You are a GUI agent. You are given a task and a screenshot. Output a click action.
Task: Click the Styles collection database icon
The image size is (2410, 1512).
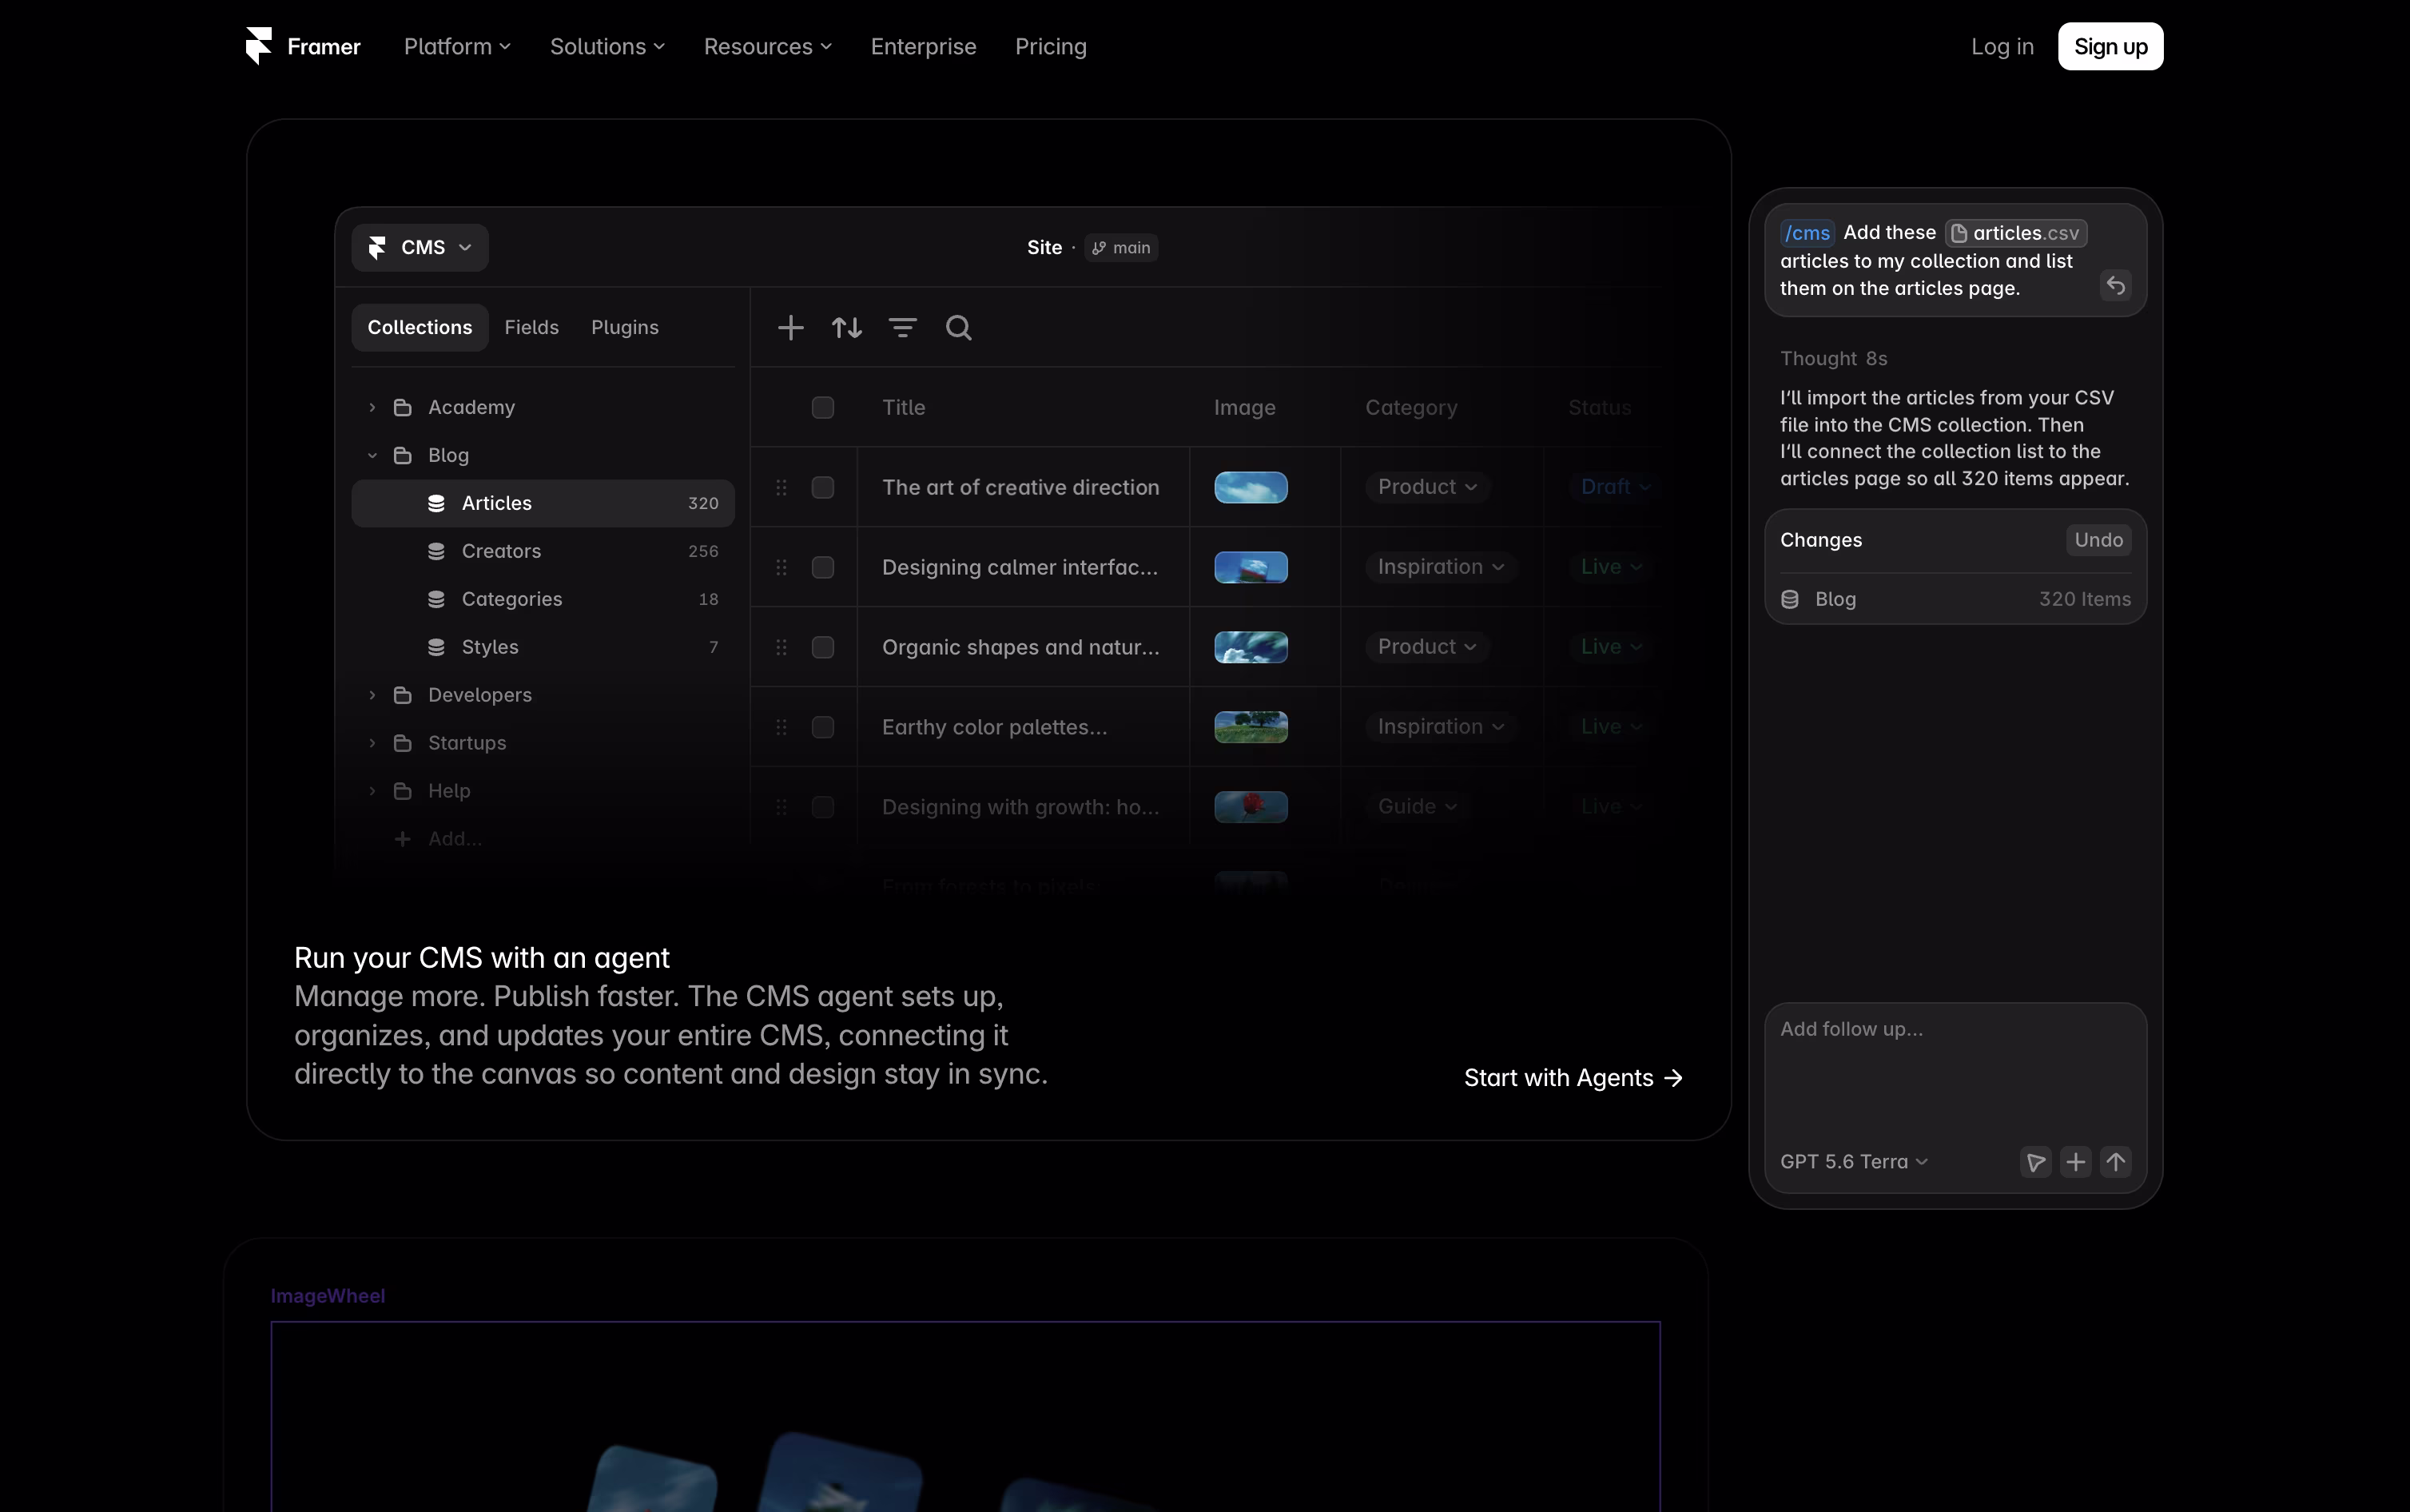(x=437, y=647)
